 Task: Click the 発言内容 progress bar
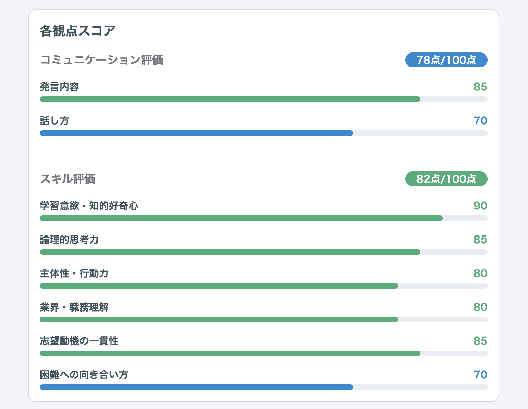click(x=264, y=99)
